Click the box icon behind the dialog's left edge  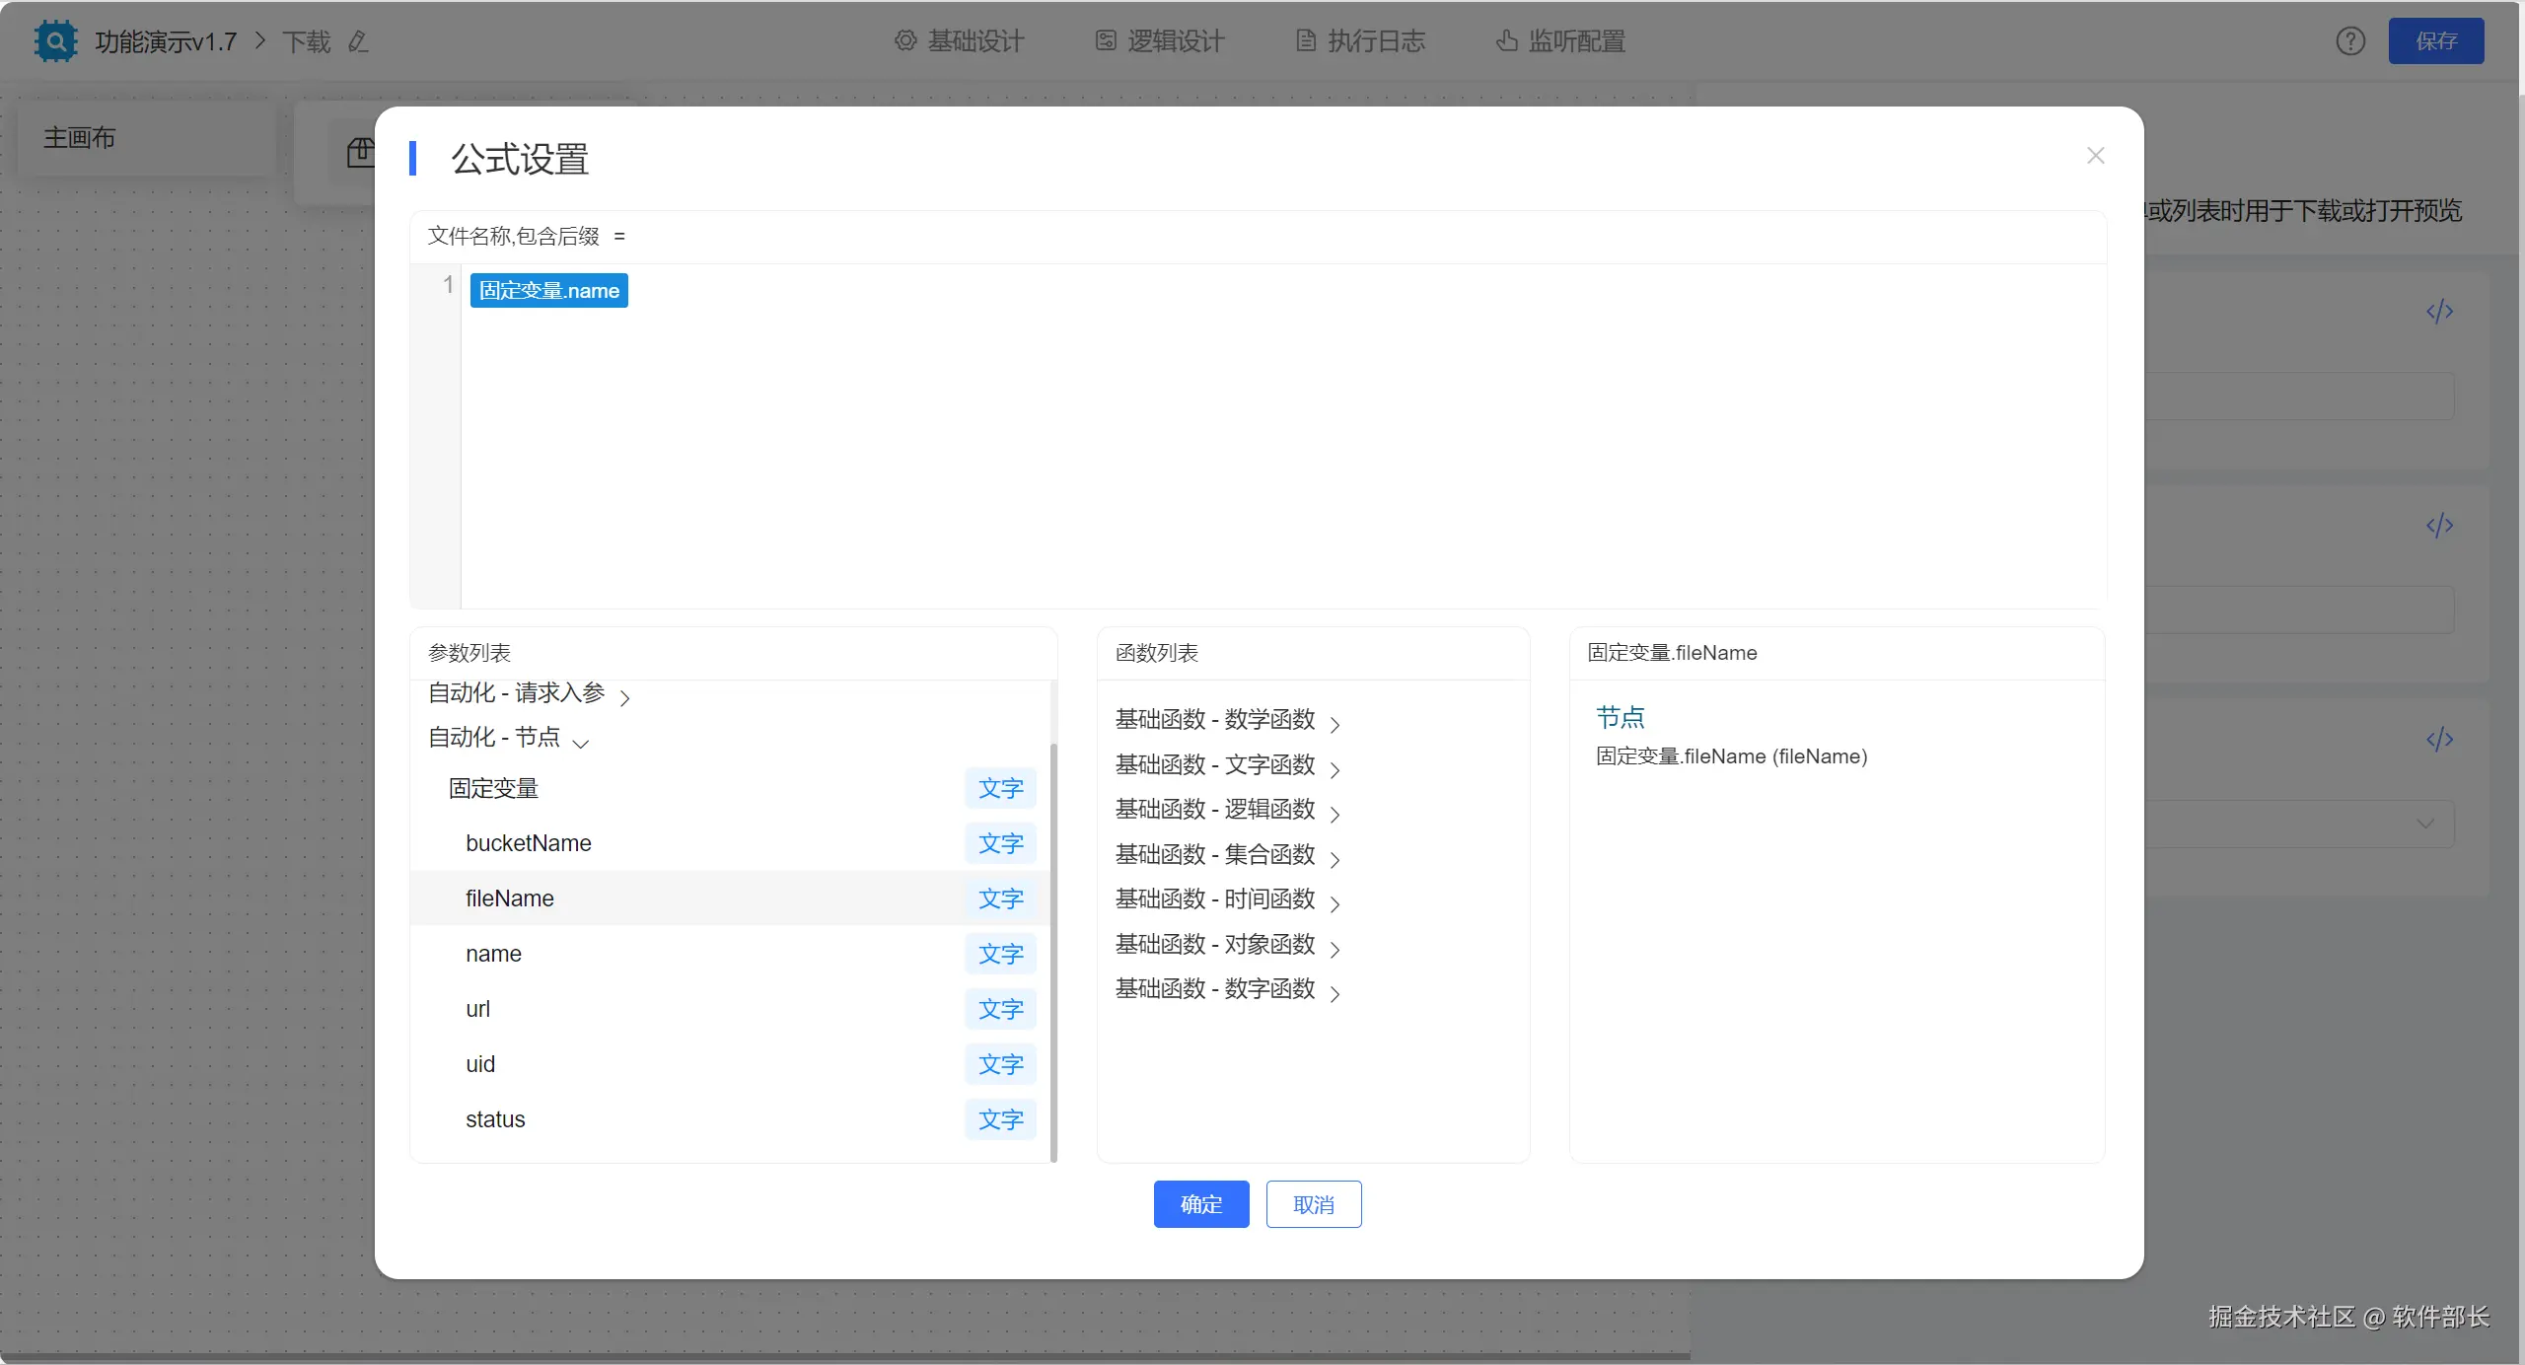[360, 153]
